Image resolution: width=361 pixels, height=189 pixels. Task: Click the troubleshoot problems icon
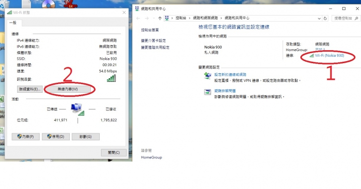208,92
